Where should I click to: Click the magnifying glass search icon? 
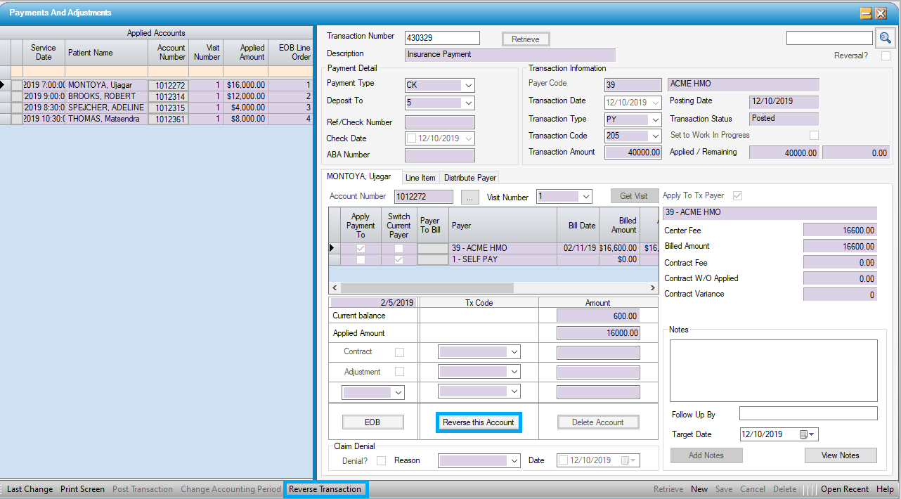tap(886, 38)
